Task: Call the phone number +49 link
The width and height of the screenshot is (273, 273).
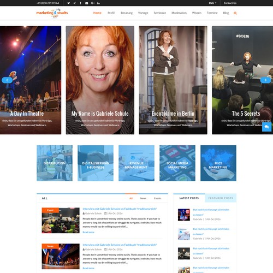Action: tap(48, 3)
